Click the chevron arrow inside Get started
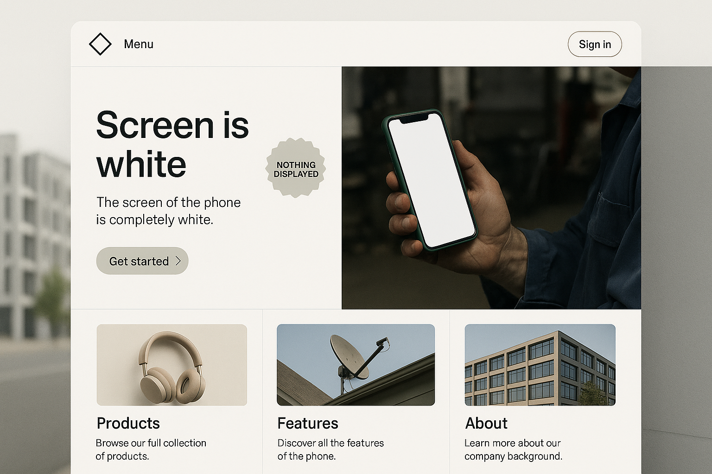The image size is (712, 474). 178,261
